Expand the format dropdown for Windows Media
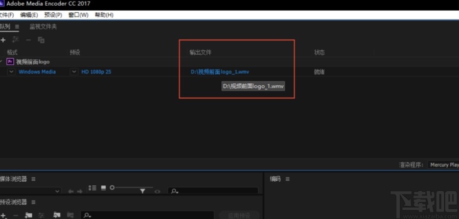459x219 pixels. tap(11, 71)
